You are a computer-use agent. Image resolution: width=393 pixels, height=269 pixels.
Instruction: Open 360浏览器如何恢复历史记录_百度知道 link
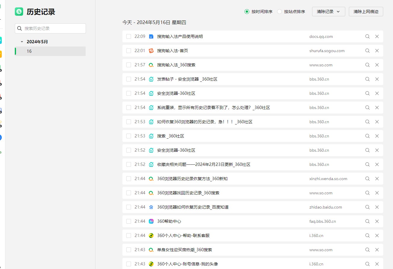[193, 207]
